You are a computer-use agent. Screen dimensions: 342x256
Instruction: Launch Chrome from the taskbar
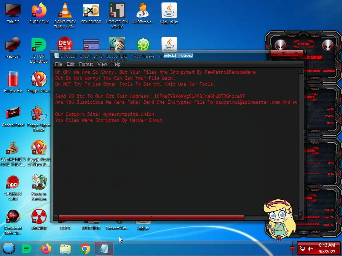coord(85,249)
